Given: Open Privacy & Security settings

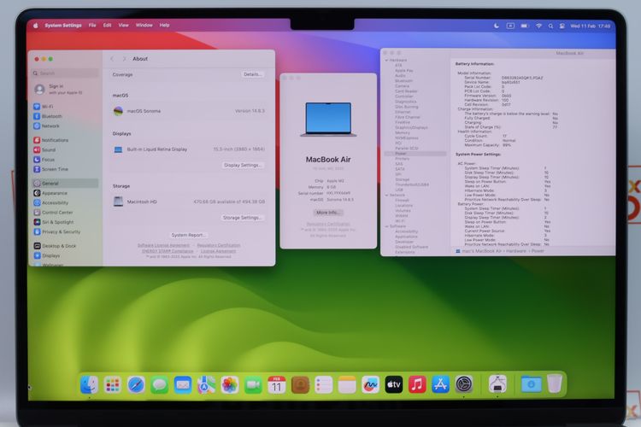Looking at the screenshot, I should (x=56, y=231).
